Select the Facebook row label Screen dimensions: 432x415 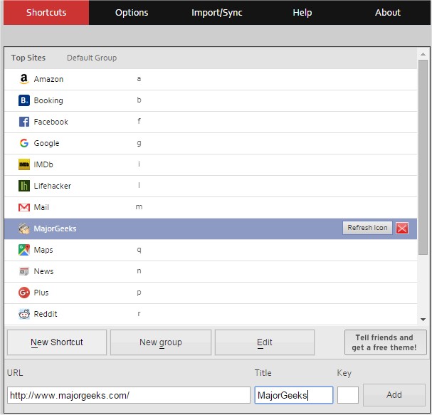(51, 122)
